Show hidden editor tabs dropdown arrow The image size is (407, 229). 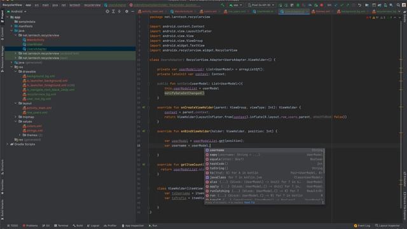click(399, 11)
